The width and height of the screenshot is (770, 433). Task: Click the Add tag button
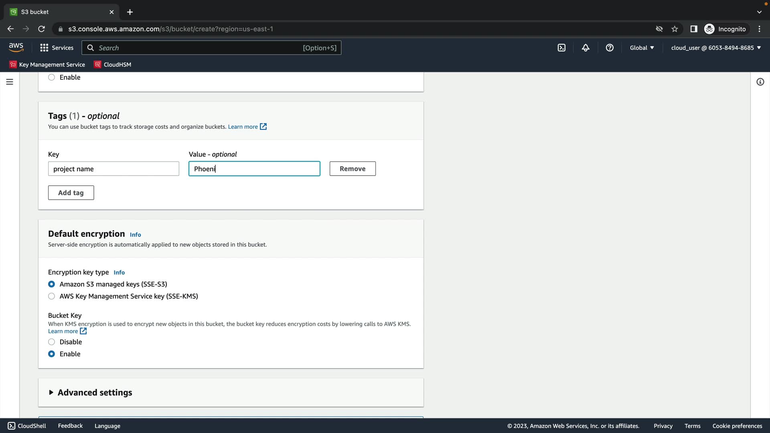pos(71,193)
